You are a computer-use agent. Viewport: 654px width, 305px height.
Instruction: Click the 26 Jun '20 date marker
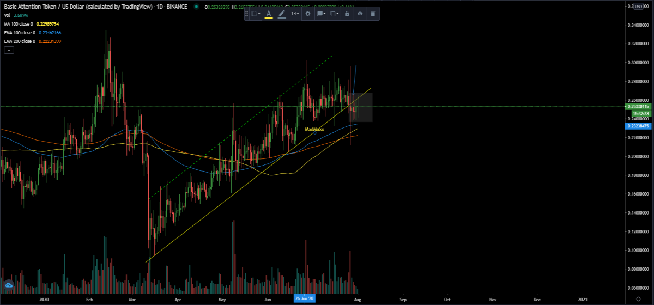click(x=305, y=299)
